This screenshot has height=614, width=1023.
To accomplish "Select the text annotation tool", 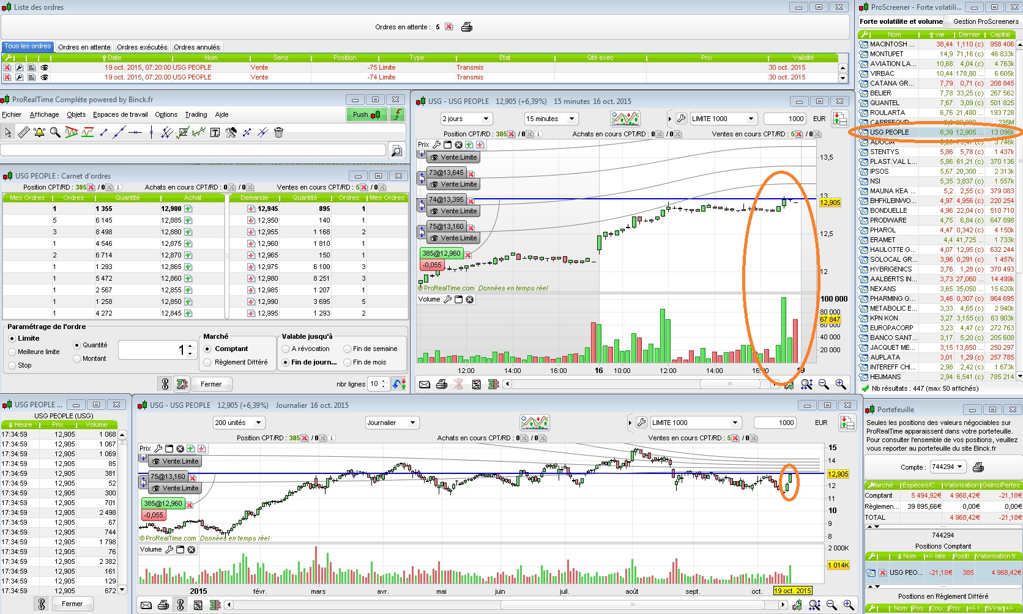I will tap(215, 132).
